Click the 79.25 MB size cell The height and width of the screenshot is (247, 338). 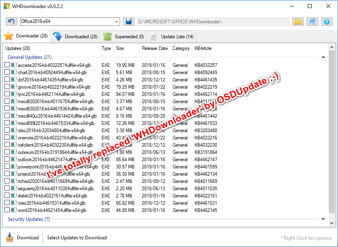tap(125, 87)
